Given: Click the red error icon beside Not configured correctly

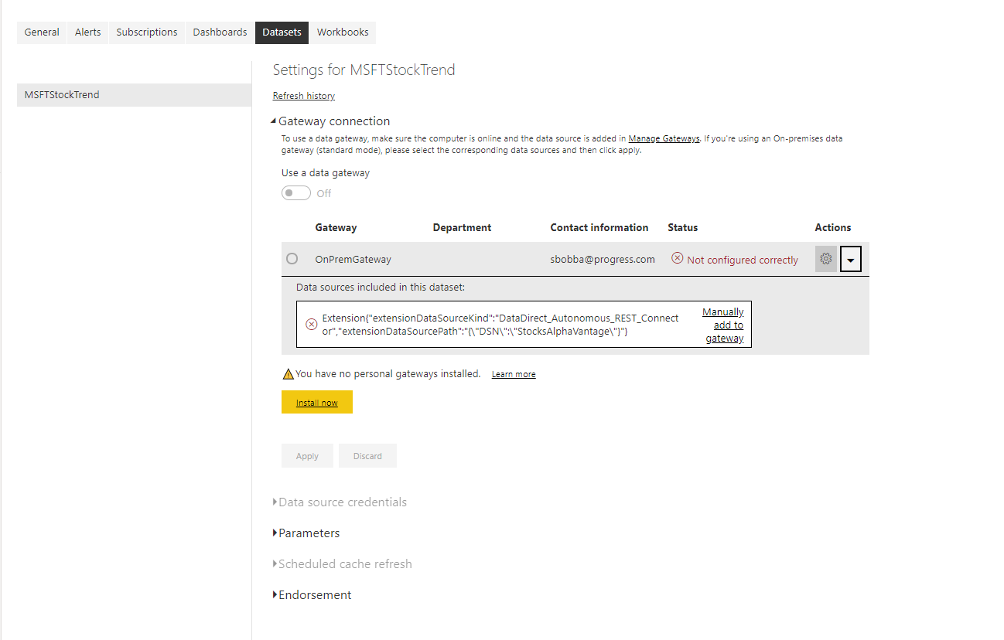Looking at the screenshot, I should 677,258.
